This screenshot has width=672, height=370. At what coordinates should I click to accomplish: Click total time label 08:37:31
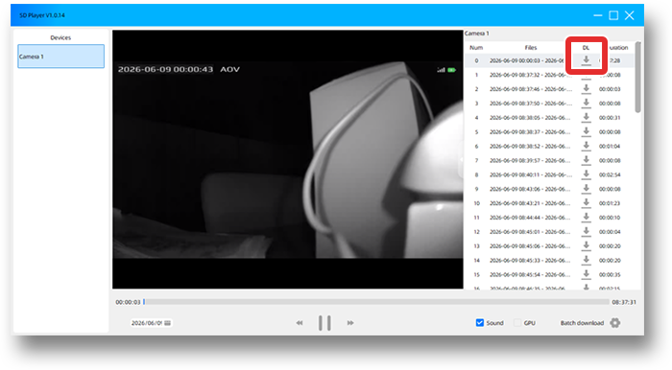tap(624, 302)
